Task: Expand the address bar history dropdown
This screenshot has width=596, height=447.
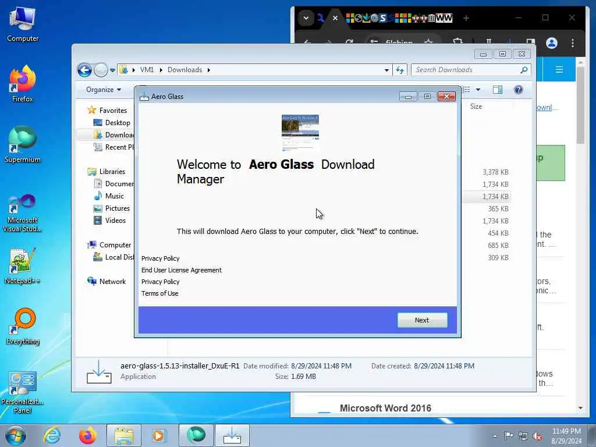Action: [386, 70]
